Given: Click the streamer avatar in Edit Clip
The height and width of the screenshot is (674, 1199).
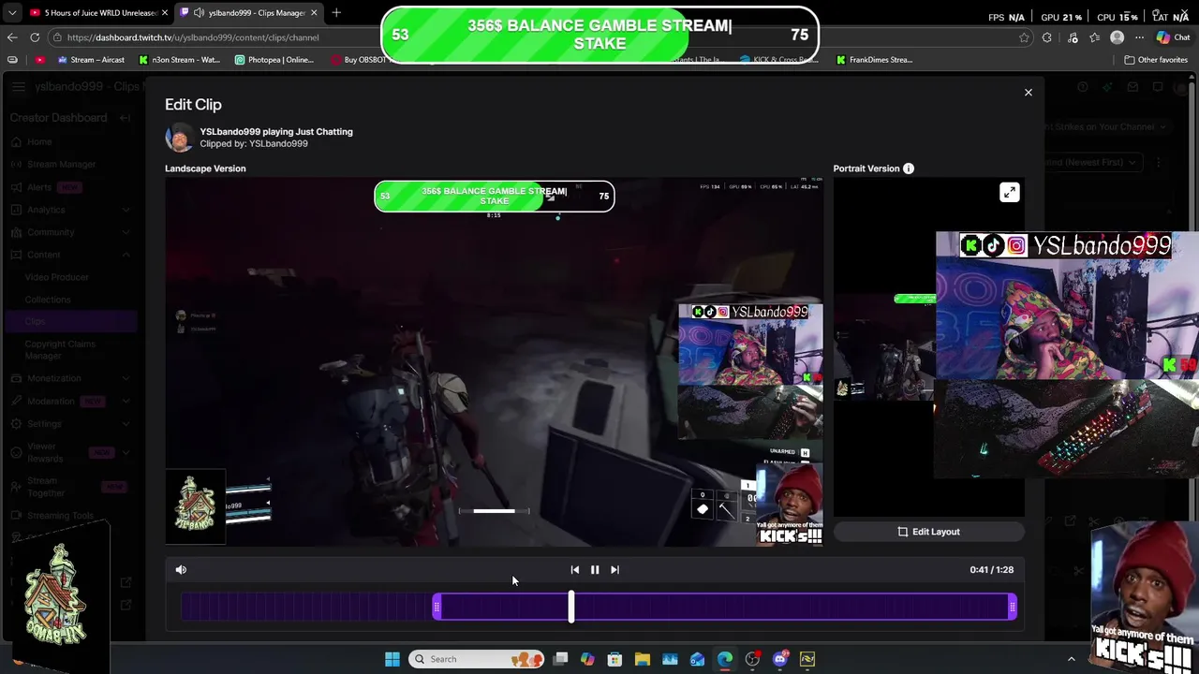Looking at the screenshot, I should tap(179, 138).
